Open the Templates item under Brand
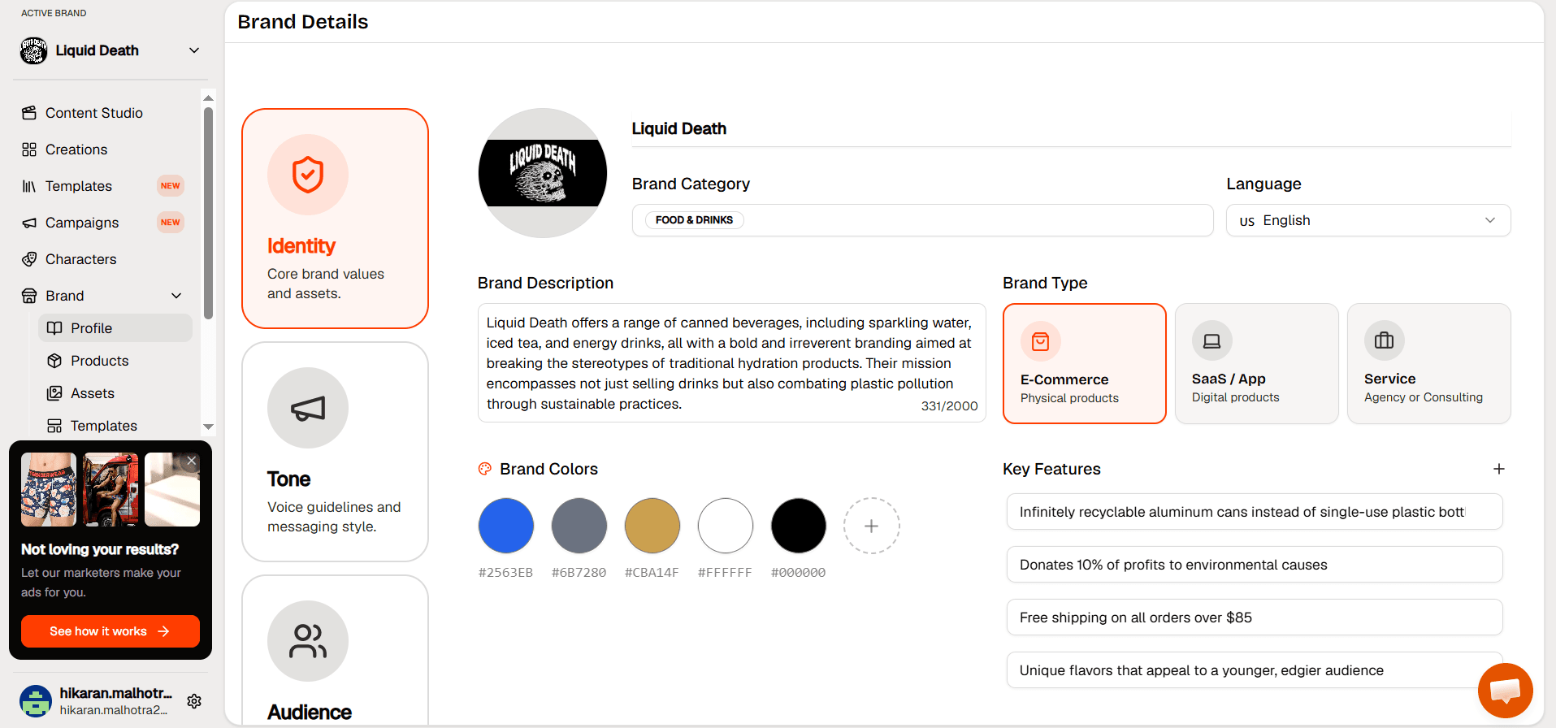1556x728 pixels. [115, 426]
